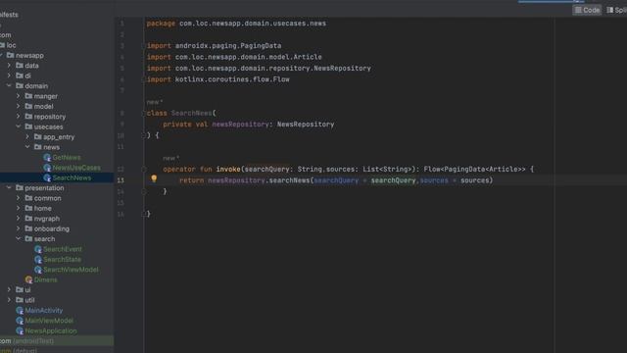Open the Dimens file icon

[x=28, y=279]
